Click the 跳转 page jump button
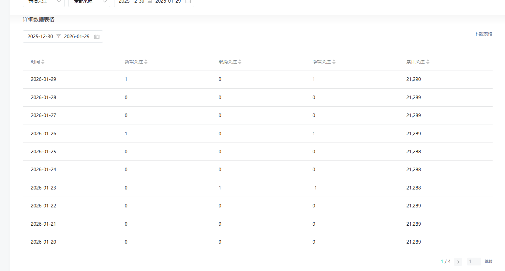Image resolution: width=505 pixels, height=271 pixels. click(488, 262)
